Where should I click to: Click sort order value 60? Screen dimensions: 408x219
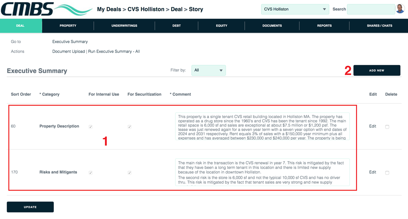point(13,126)
